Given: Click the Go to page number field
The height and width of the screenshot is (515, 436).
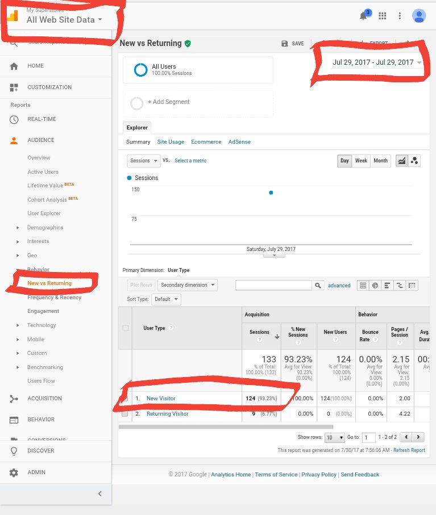Looking at the screenshot, I should pos(368,437).
